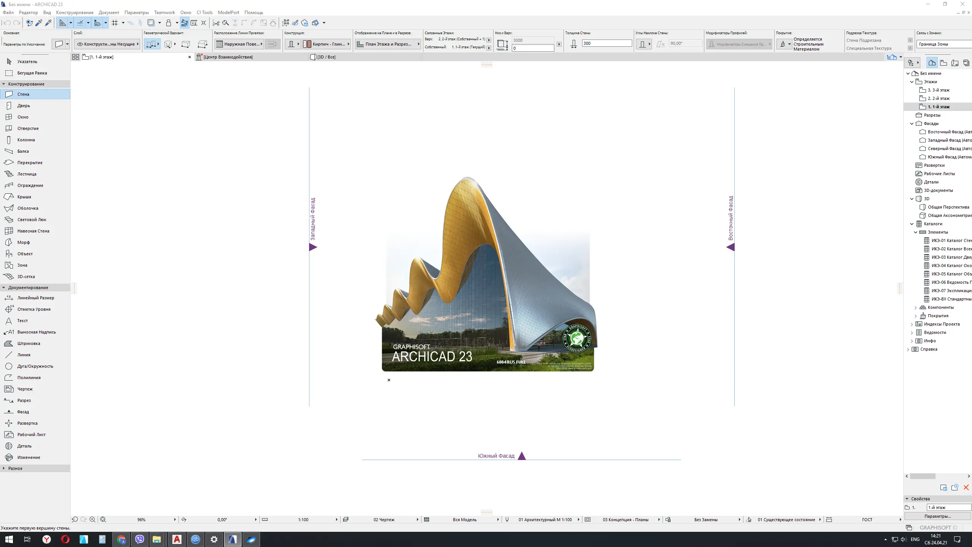Image resolution: width=972 pixels, height=547 pixels.
Task: Click the wall thickness 300 field
Action: pyautogui.click(x=606, y=43)
